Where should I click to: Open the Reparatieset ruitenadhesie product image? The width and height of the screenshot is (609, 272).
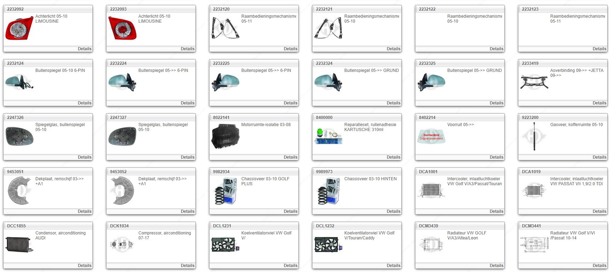click(328, 137)
